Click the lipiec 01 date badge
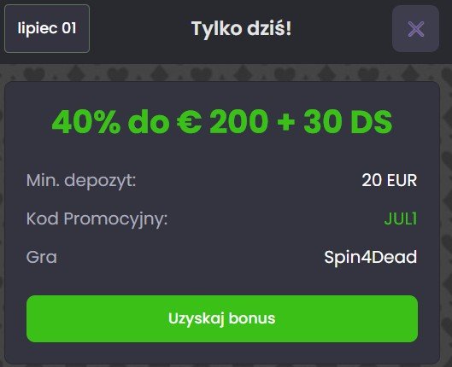The image size is (452, 367). point(47,28)
